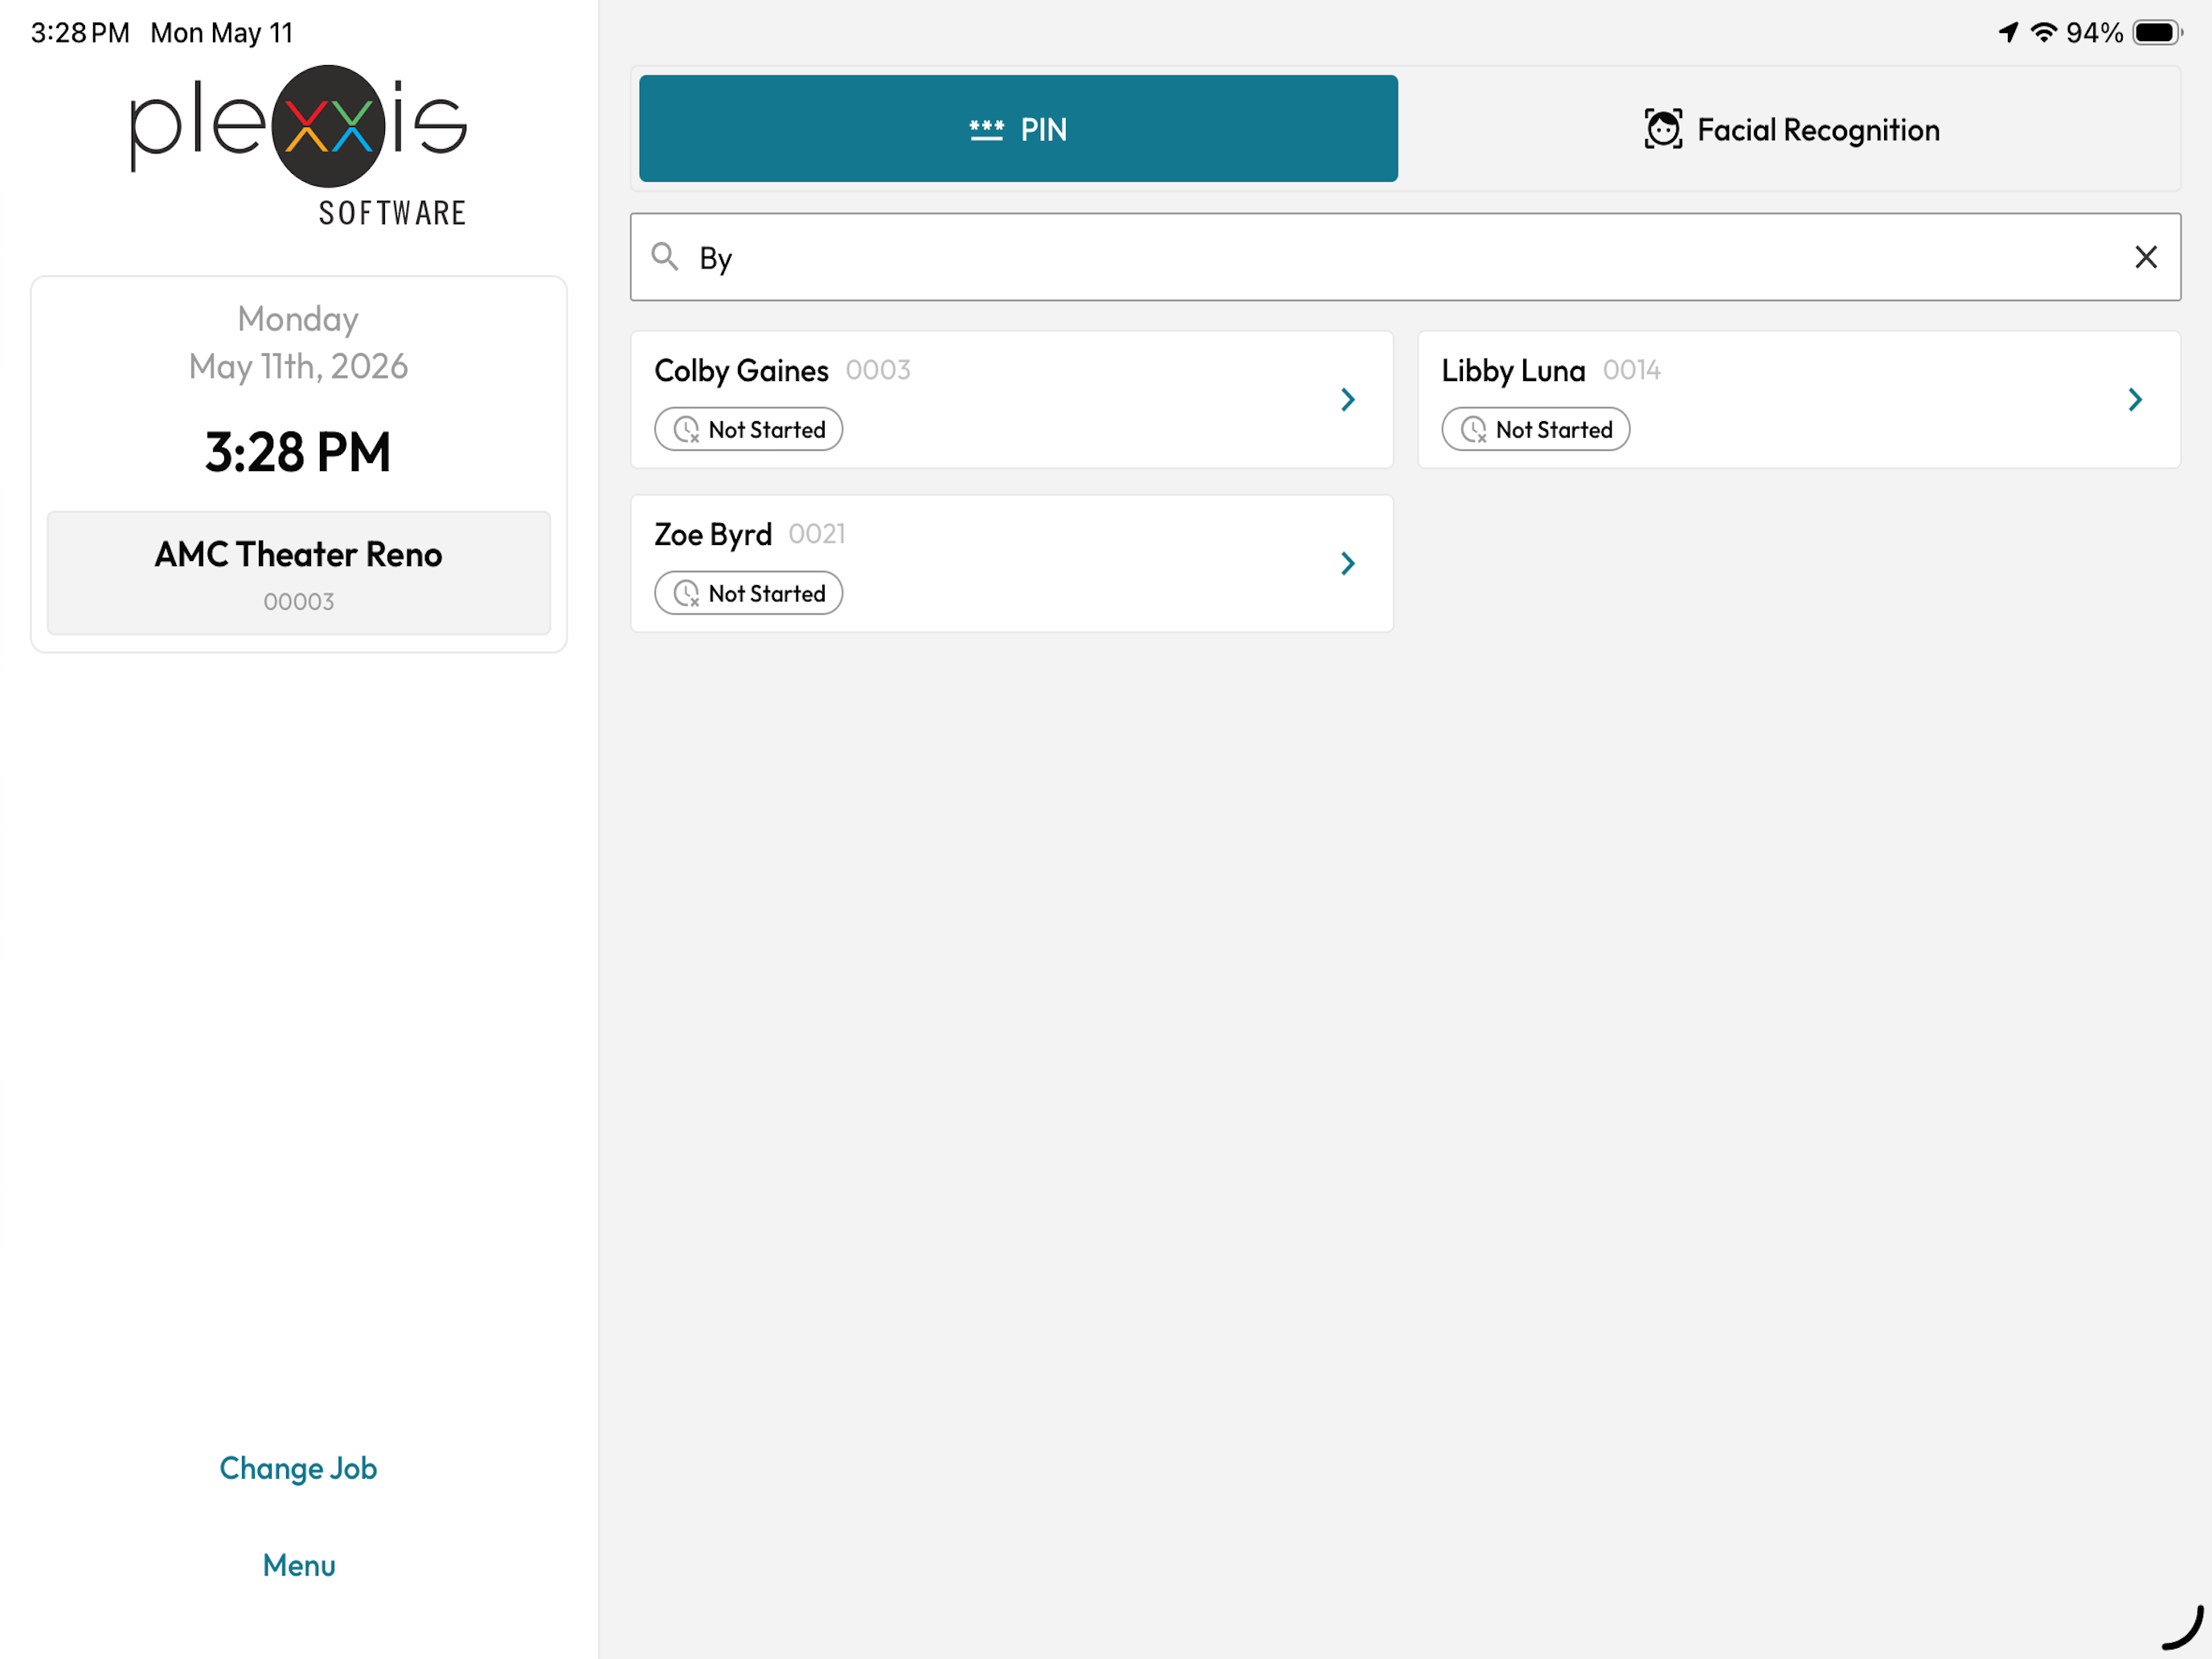Open Libby Luna chevron arrow
Screen dimensions: 2212x1659
[x=2134, y=400]
